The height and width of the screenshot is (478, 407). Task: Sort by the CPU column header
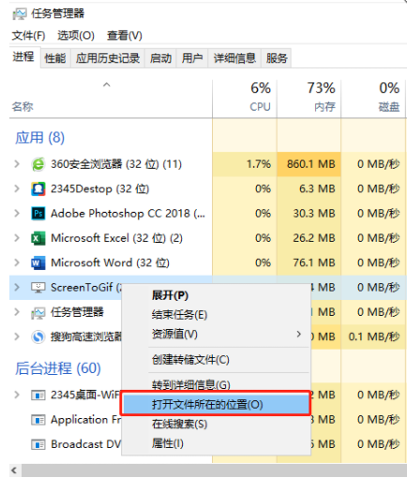coord(245,98)
